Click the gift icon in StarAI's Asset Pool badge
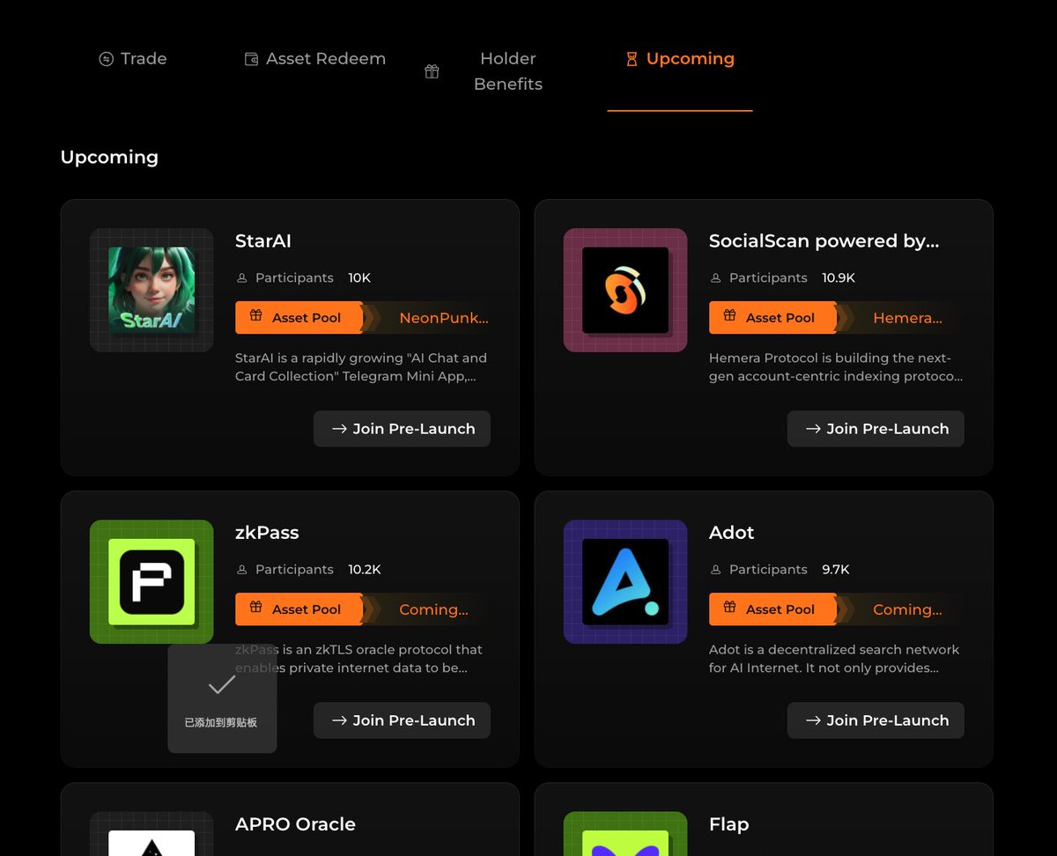Image resolution: width=1057 pixels, height=856 pixels. pyautogui.click(x=256, y=315)
